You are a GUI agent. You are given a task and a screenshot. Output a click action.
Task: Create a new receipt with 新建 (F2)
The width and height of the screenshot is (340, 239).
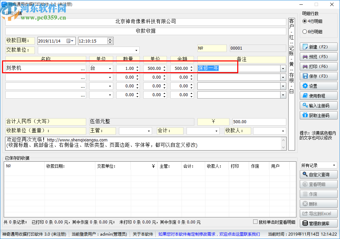click(x=318, y=47)
